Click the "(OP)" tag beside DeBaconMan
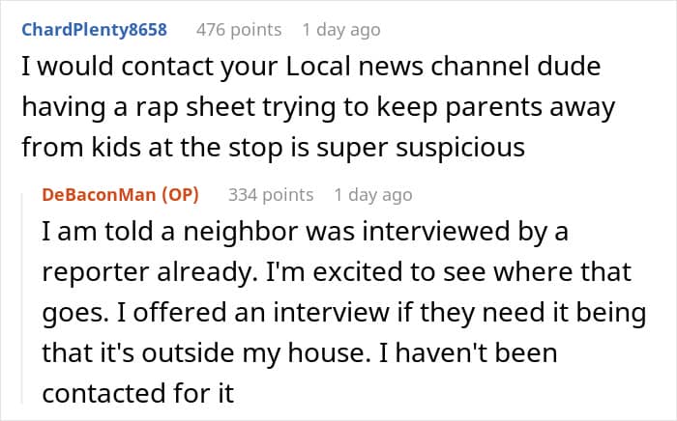The image size is (677, 421). [179, 194]
